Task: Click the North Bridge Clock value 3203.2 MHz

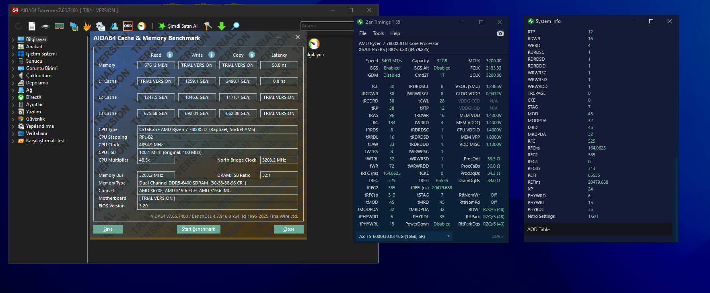Action: [279, 160]
